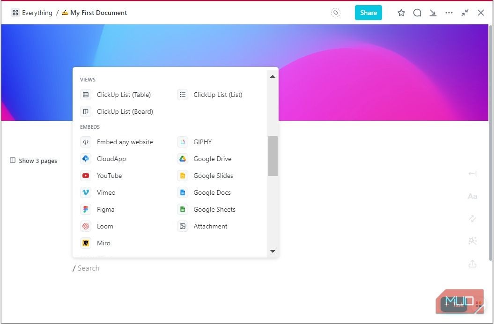
Task: Click the Embed any website code icon
Action: pyautogui.click(x=86, y=142)
